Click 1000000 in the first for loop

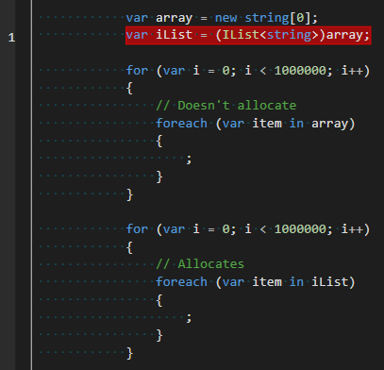pos(300,71)
